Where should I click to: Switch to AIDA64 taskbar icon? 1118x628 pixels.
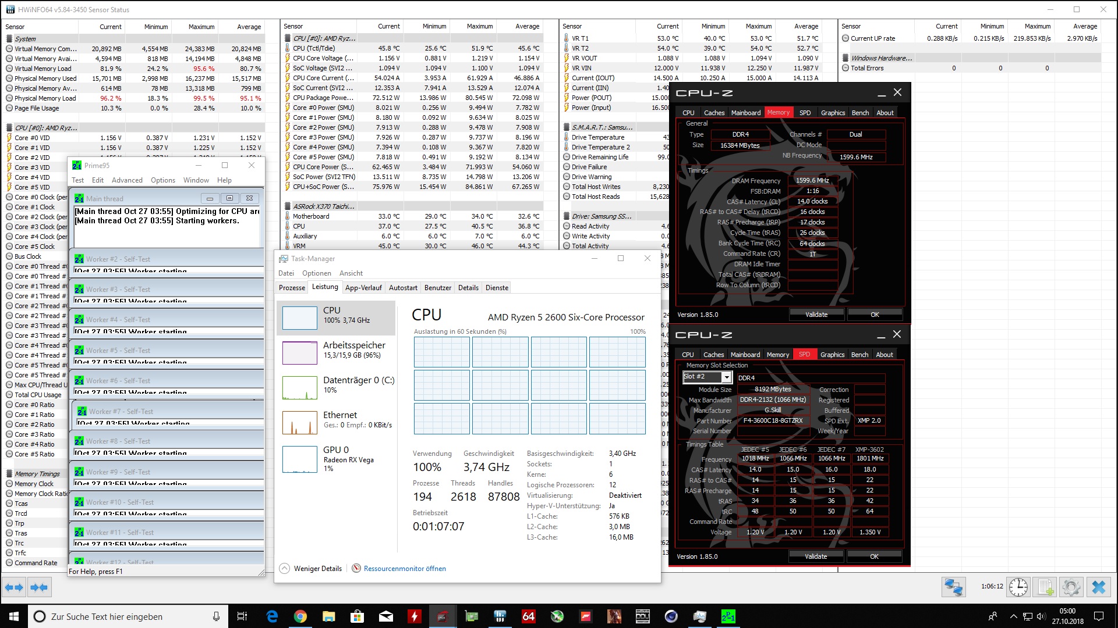click(x=529, y=616)
